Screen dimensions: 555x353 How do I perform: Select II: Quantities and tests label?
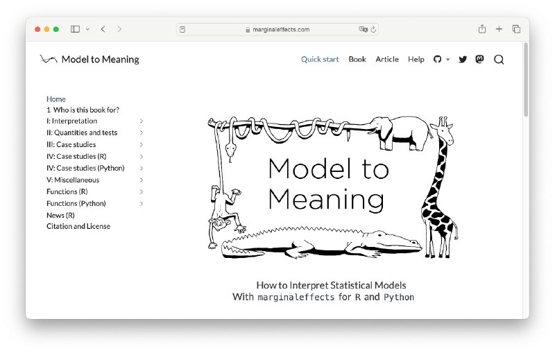click(82, 132)
